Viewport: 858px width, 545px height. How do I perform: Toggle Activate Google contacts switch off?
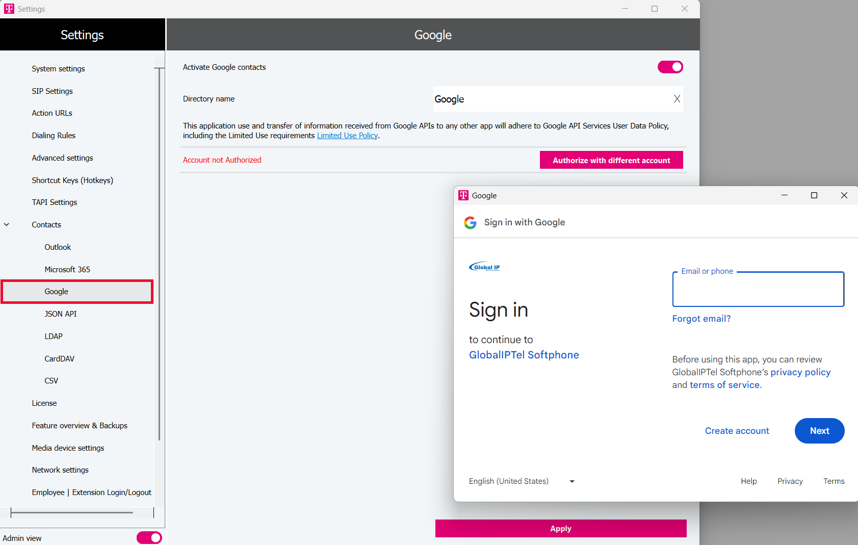point(670,67)
